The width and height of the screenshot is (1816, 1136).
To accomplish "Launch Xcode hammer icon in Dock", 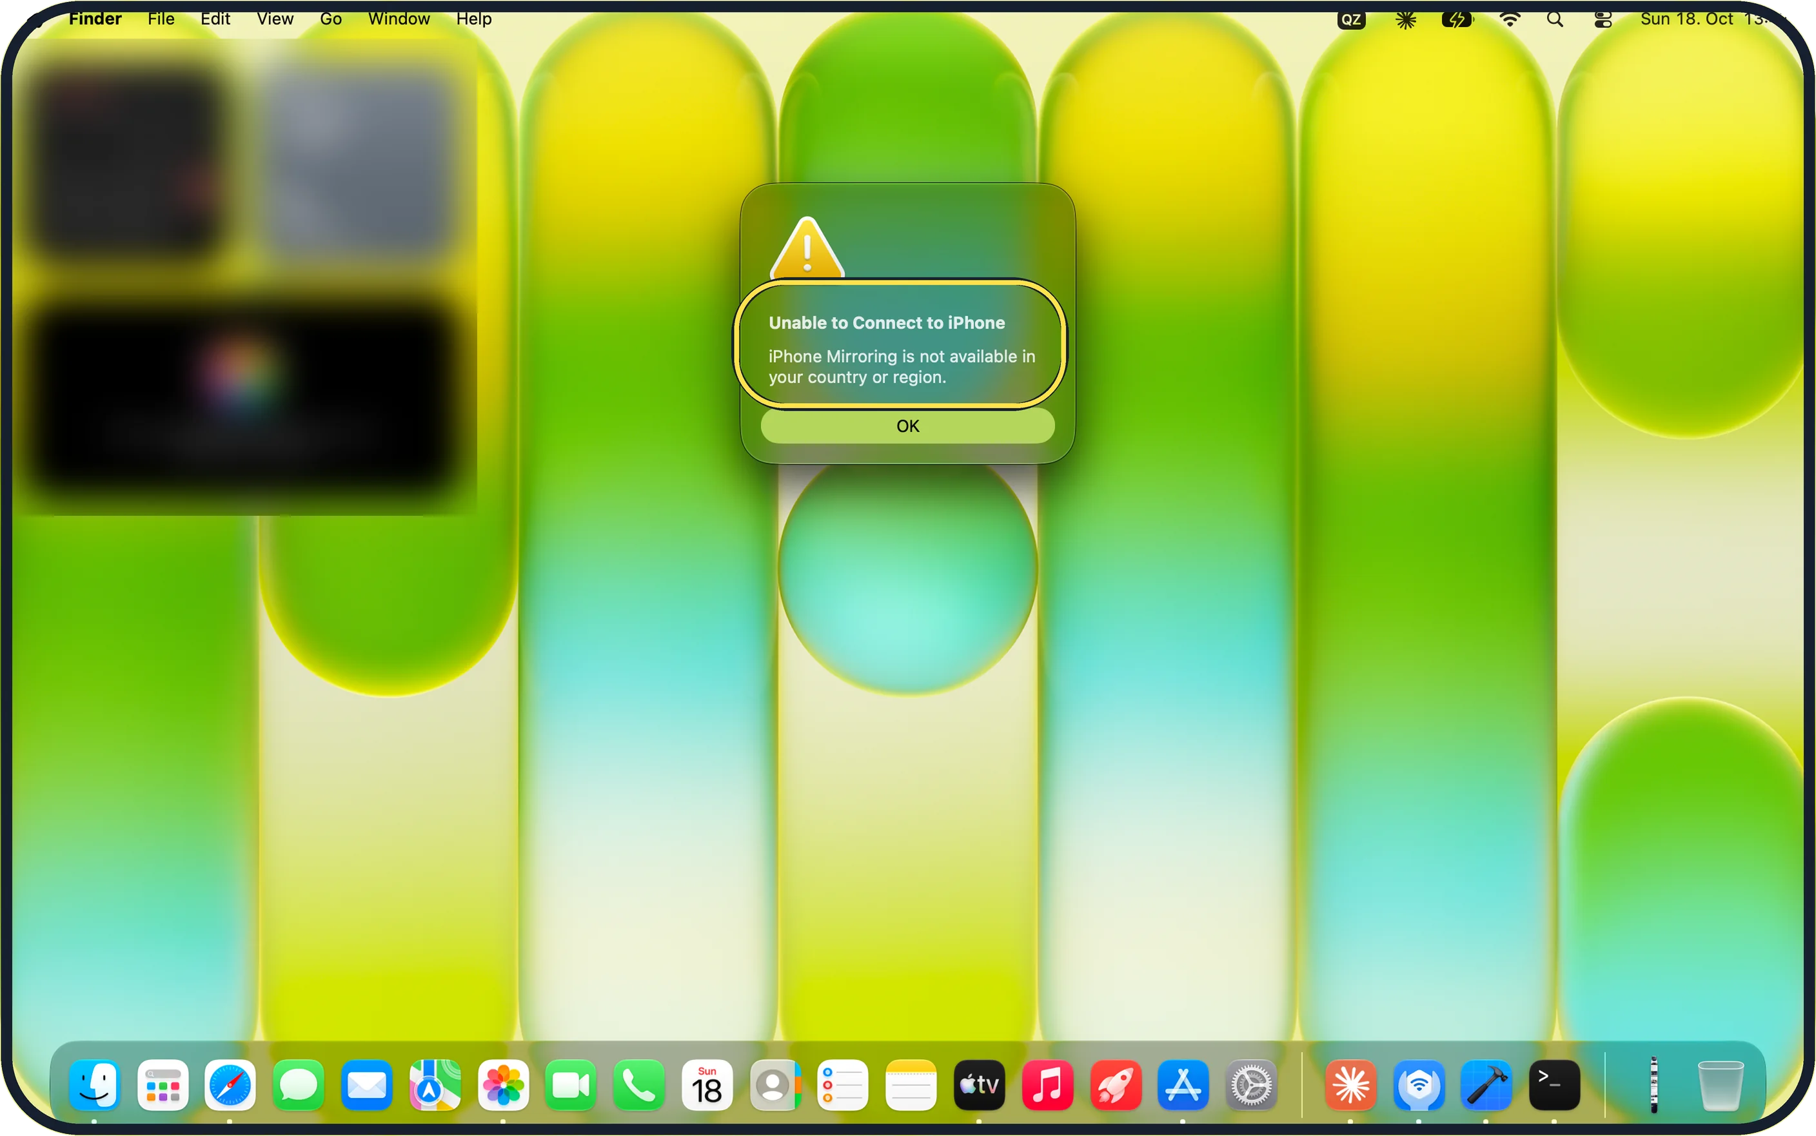I will click(x=1486, y=1085).
